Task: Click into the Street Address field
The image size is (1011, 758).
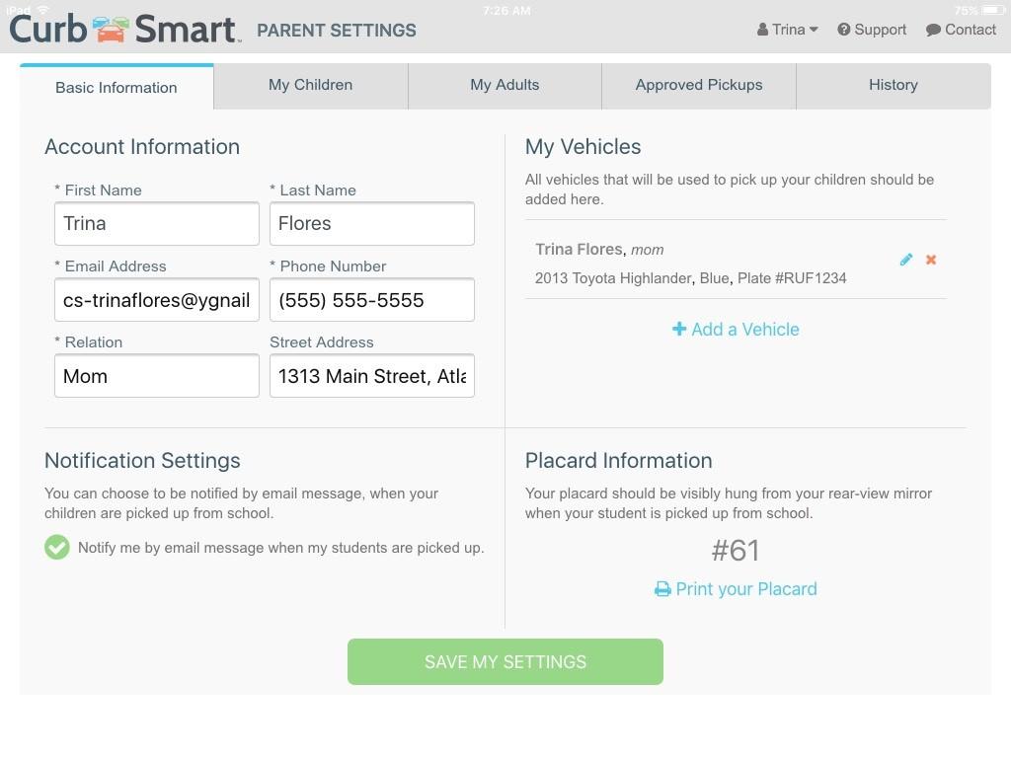Action: [x=372, y=376]
